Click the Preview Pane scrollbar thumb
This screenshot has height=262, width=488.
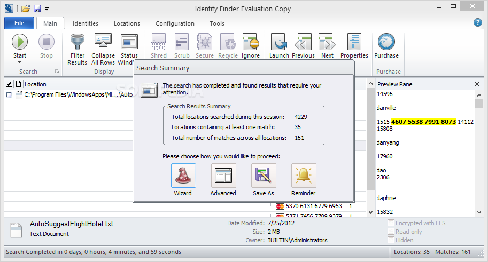479,104
